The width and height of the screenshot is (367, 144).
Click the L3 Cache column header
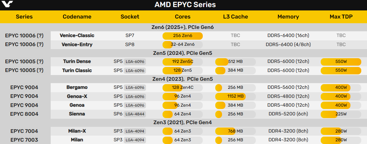(235, 16)
